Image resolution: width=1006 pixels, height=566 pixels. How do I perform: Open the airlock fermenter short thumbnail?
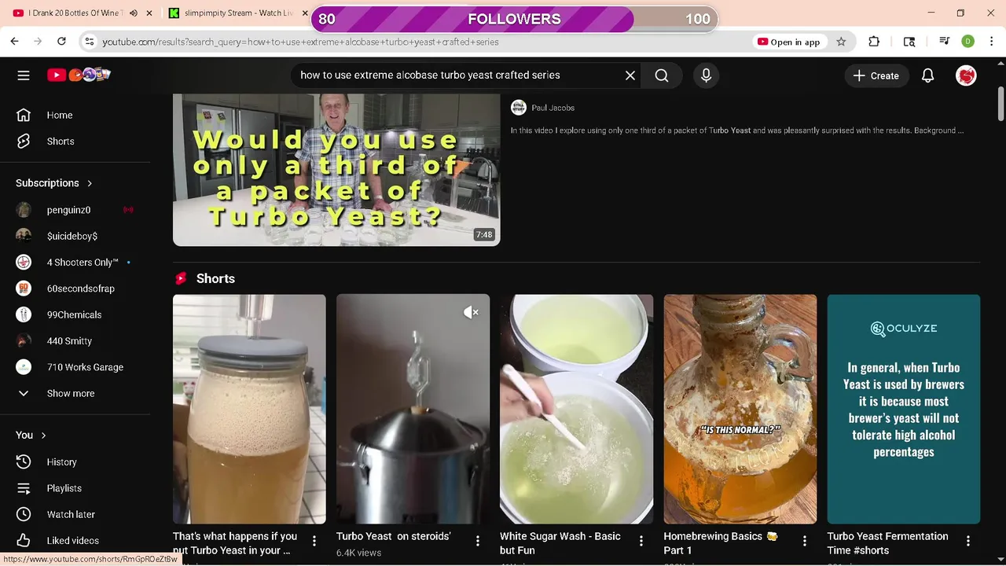click(413, 409)
